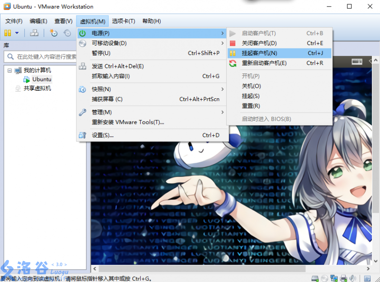This screenshot has height=282, width=380.
Task: Open the 帮助(H) menu
Action: coord(152,21)
